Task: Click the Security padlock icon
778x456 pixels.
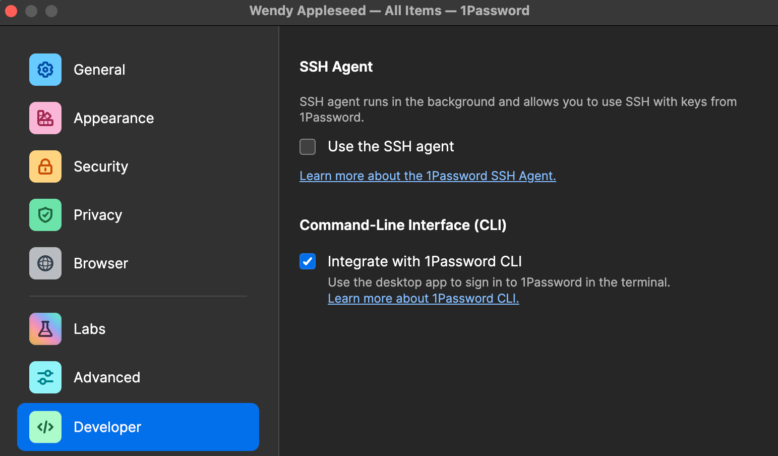Action: 45,166
